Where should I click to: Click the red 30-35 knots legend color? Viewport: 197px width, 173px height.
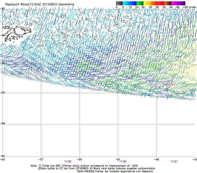point(161,3)
